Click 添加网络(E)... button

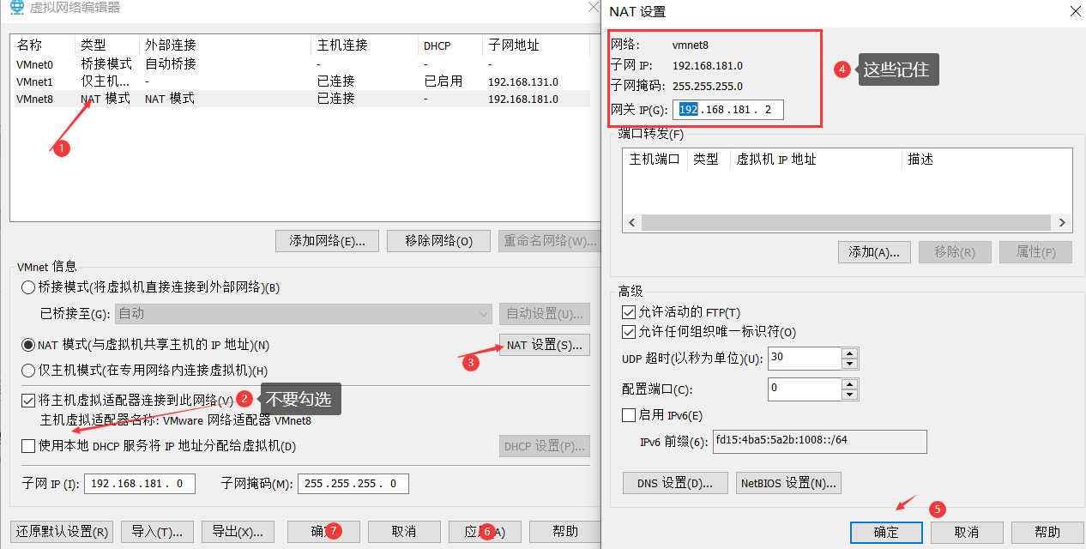click(x=328, y=241)
